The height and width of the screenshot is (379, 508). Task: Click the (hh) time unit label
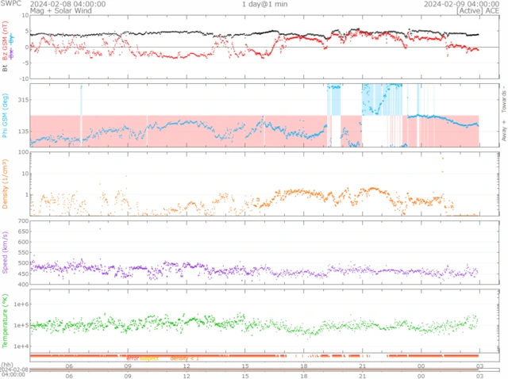pos(6,365)
